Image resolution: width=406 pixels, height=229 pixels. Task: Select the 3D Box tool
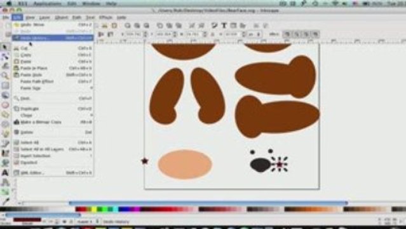(5, 95)
